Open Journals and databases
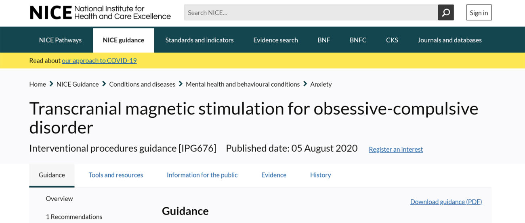This screenshot has height=223, width=525. tap(449, 40)
